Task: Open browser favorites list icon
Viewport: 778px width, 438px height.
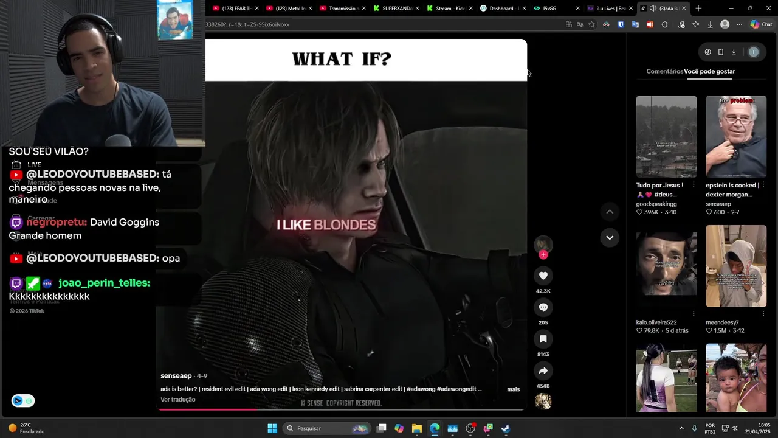Action: pyautogui.click(x=696, y=24)
